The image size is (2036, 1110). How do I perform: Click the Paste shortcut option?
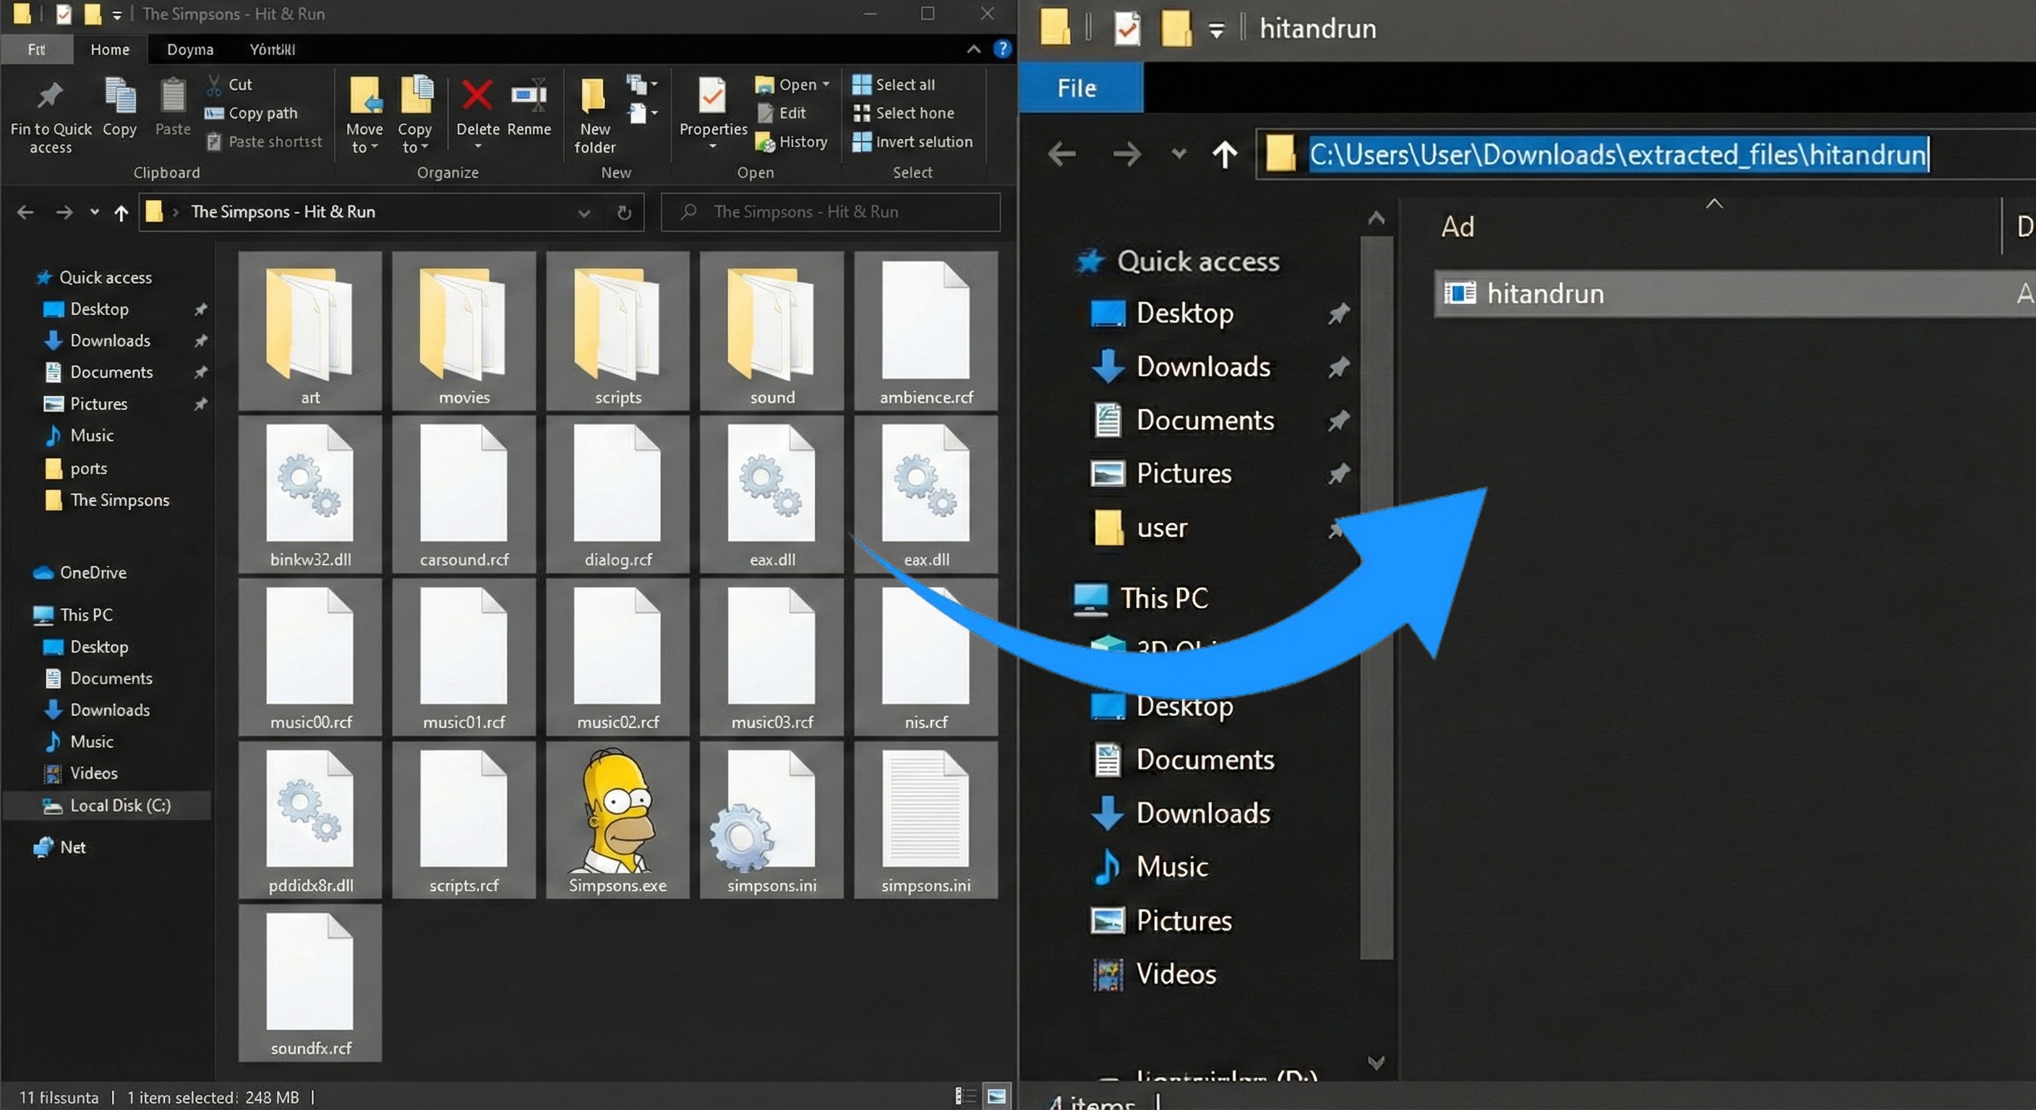tap(265, 142)
